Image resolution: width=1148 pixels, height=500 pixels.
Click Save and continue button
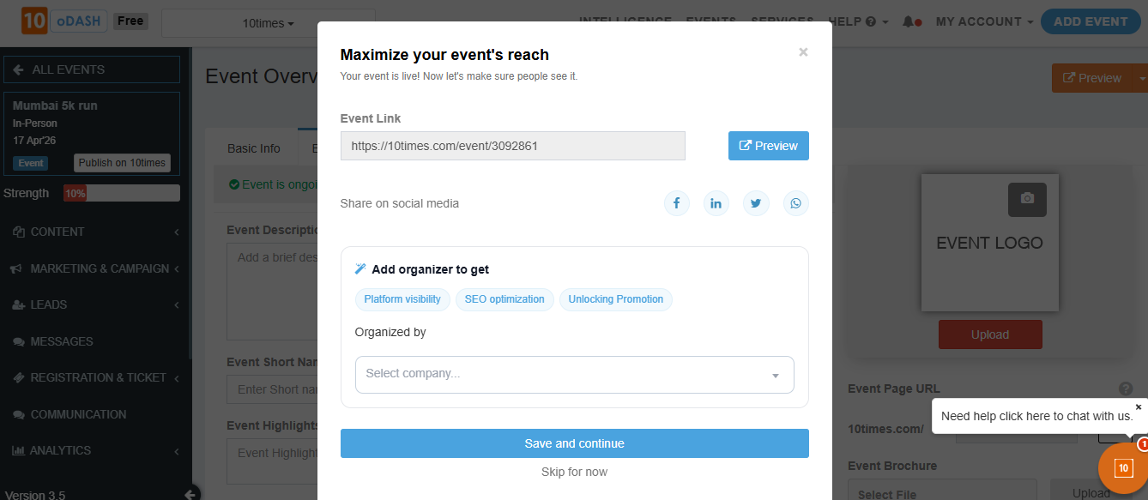[x=574, y=443]
